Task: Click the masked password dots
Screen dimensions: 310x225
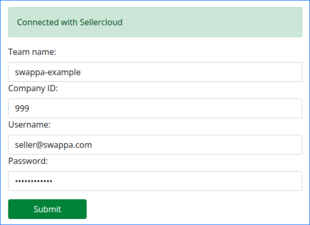Action: 34,181
